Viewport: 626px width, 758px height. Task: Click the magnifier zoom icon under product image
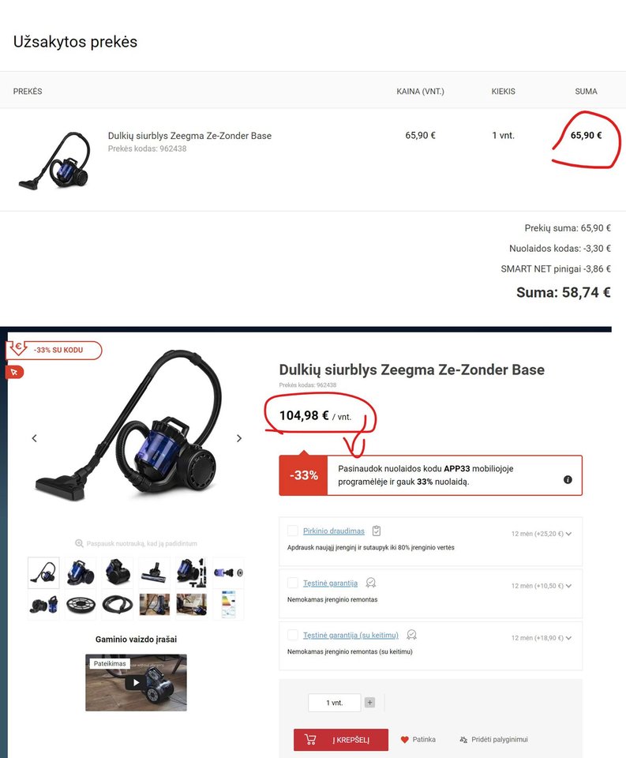coord(79,543)
